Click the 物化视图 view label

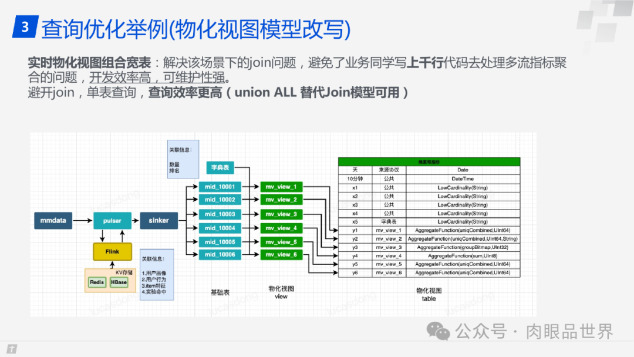coord(281,292)
